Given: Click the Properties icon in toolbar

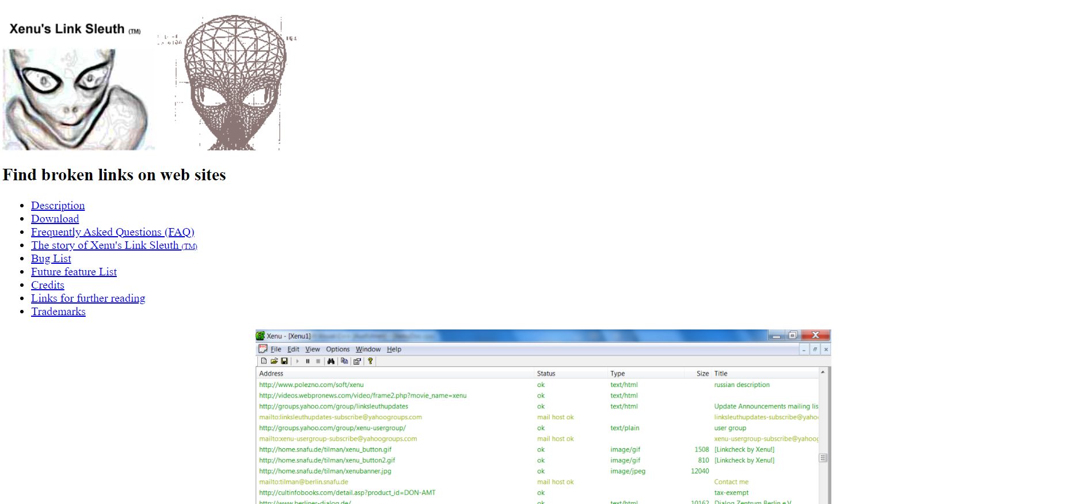Looking at the screenshot, I should (x=357, y=361).
